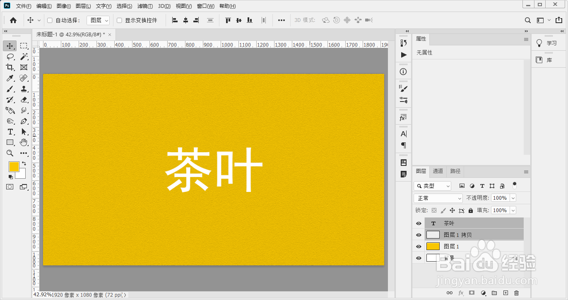Image resolution: width=568 pixels, height=300 pixels.
Task: Create a new layer with plus icon
Action: click(x=505, y=293)
